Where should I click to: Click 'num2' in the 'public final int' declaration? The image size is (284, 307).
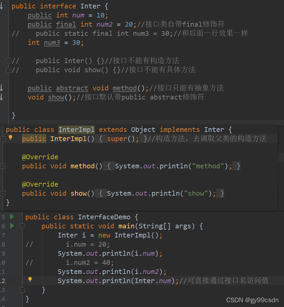pyautogui.click(x=105, y=24)
